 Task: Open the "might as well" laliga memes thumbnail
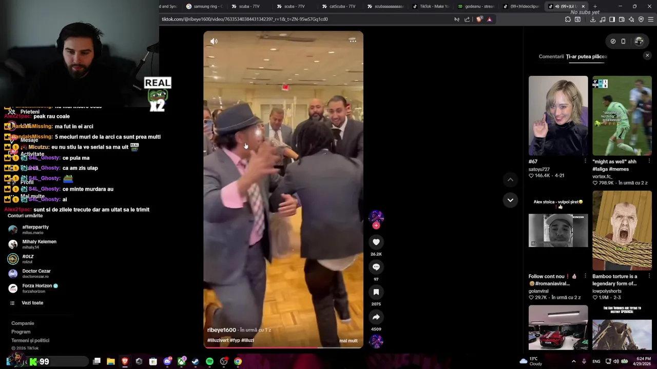point(622,116)
